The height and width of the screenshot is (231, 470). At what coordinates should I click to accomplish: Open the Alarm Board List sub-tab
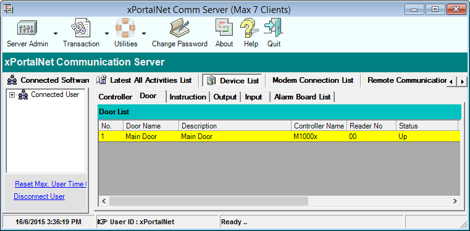[x=303, y=97]
